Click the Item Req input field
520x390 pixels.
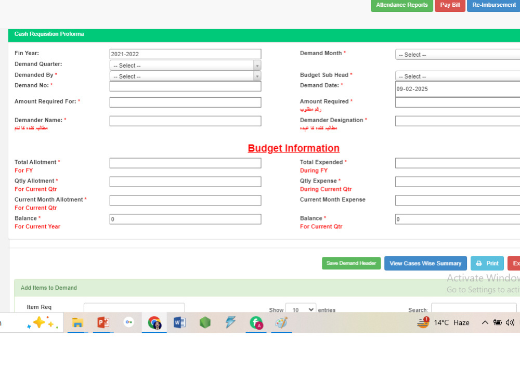point(134,307)
